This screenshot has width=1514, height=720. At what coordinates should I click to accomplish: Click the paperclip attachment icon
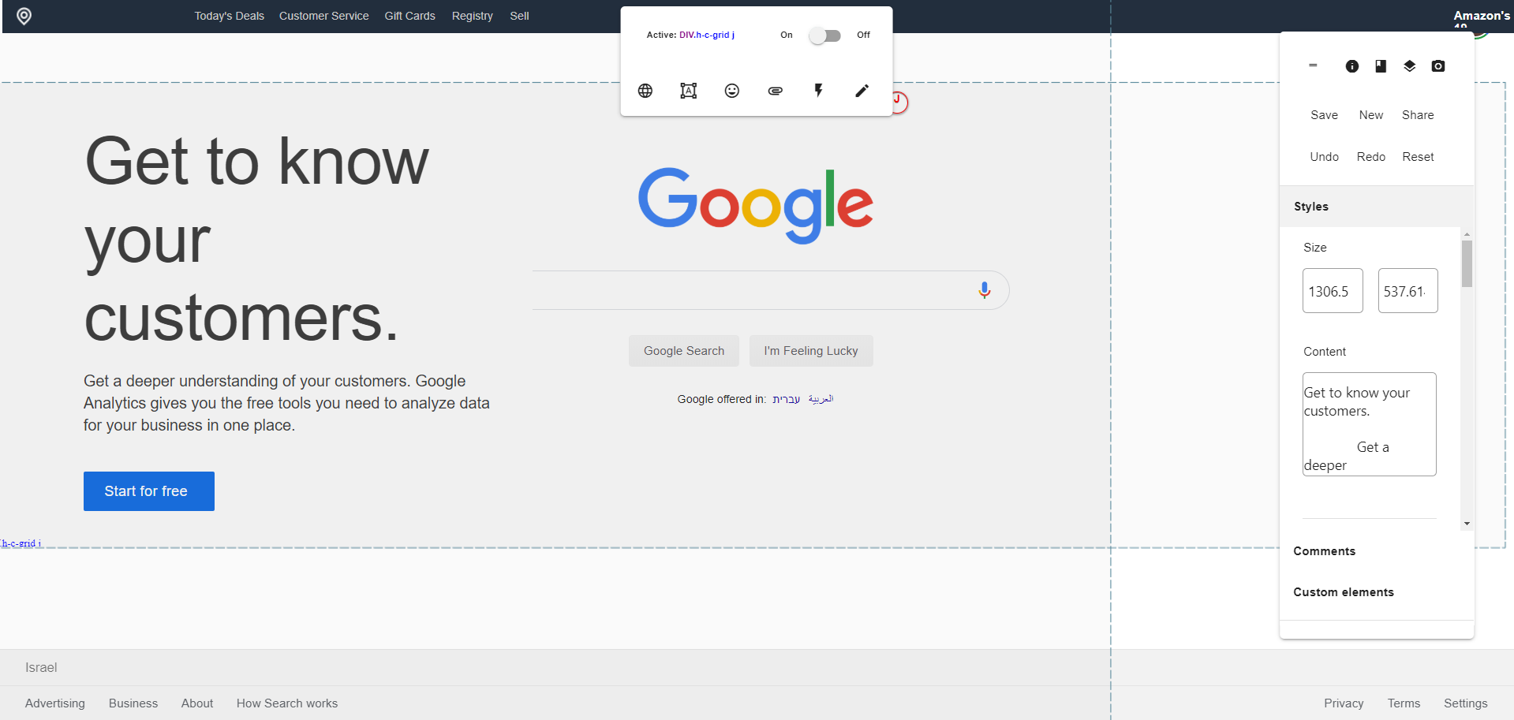(x=776, y=91)
